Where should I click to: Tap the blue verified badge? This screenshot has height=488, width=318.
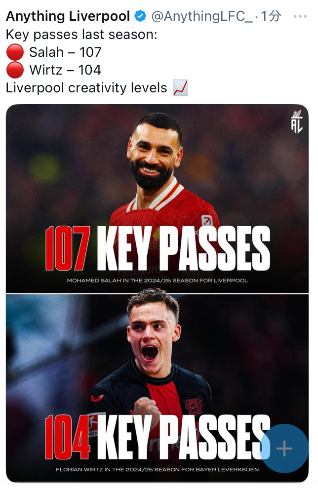(x=140, y=16)
